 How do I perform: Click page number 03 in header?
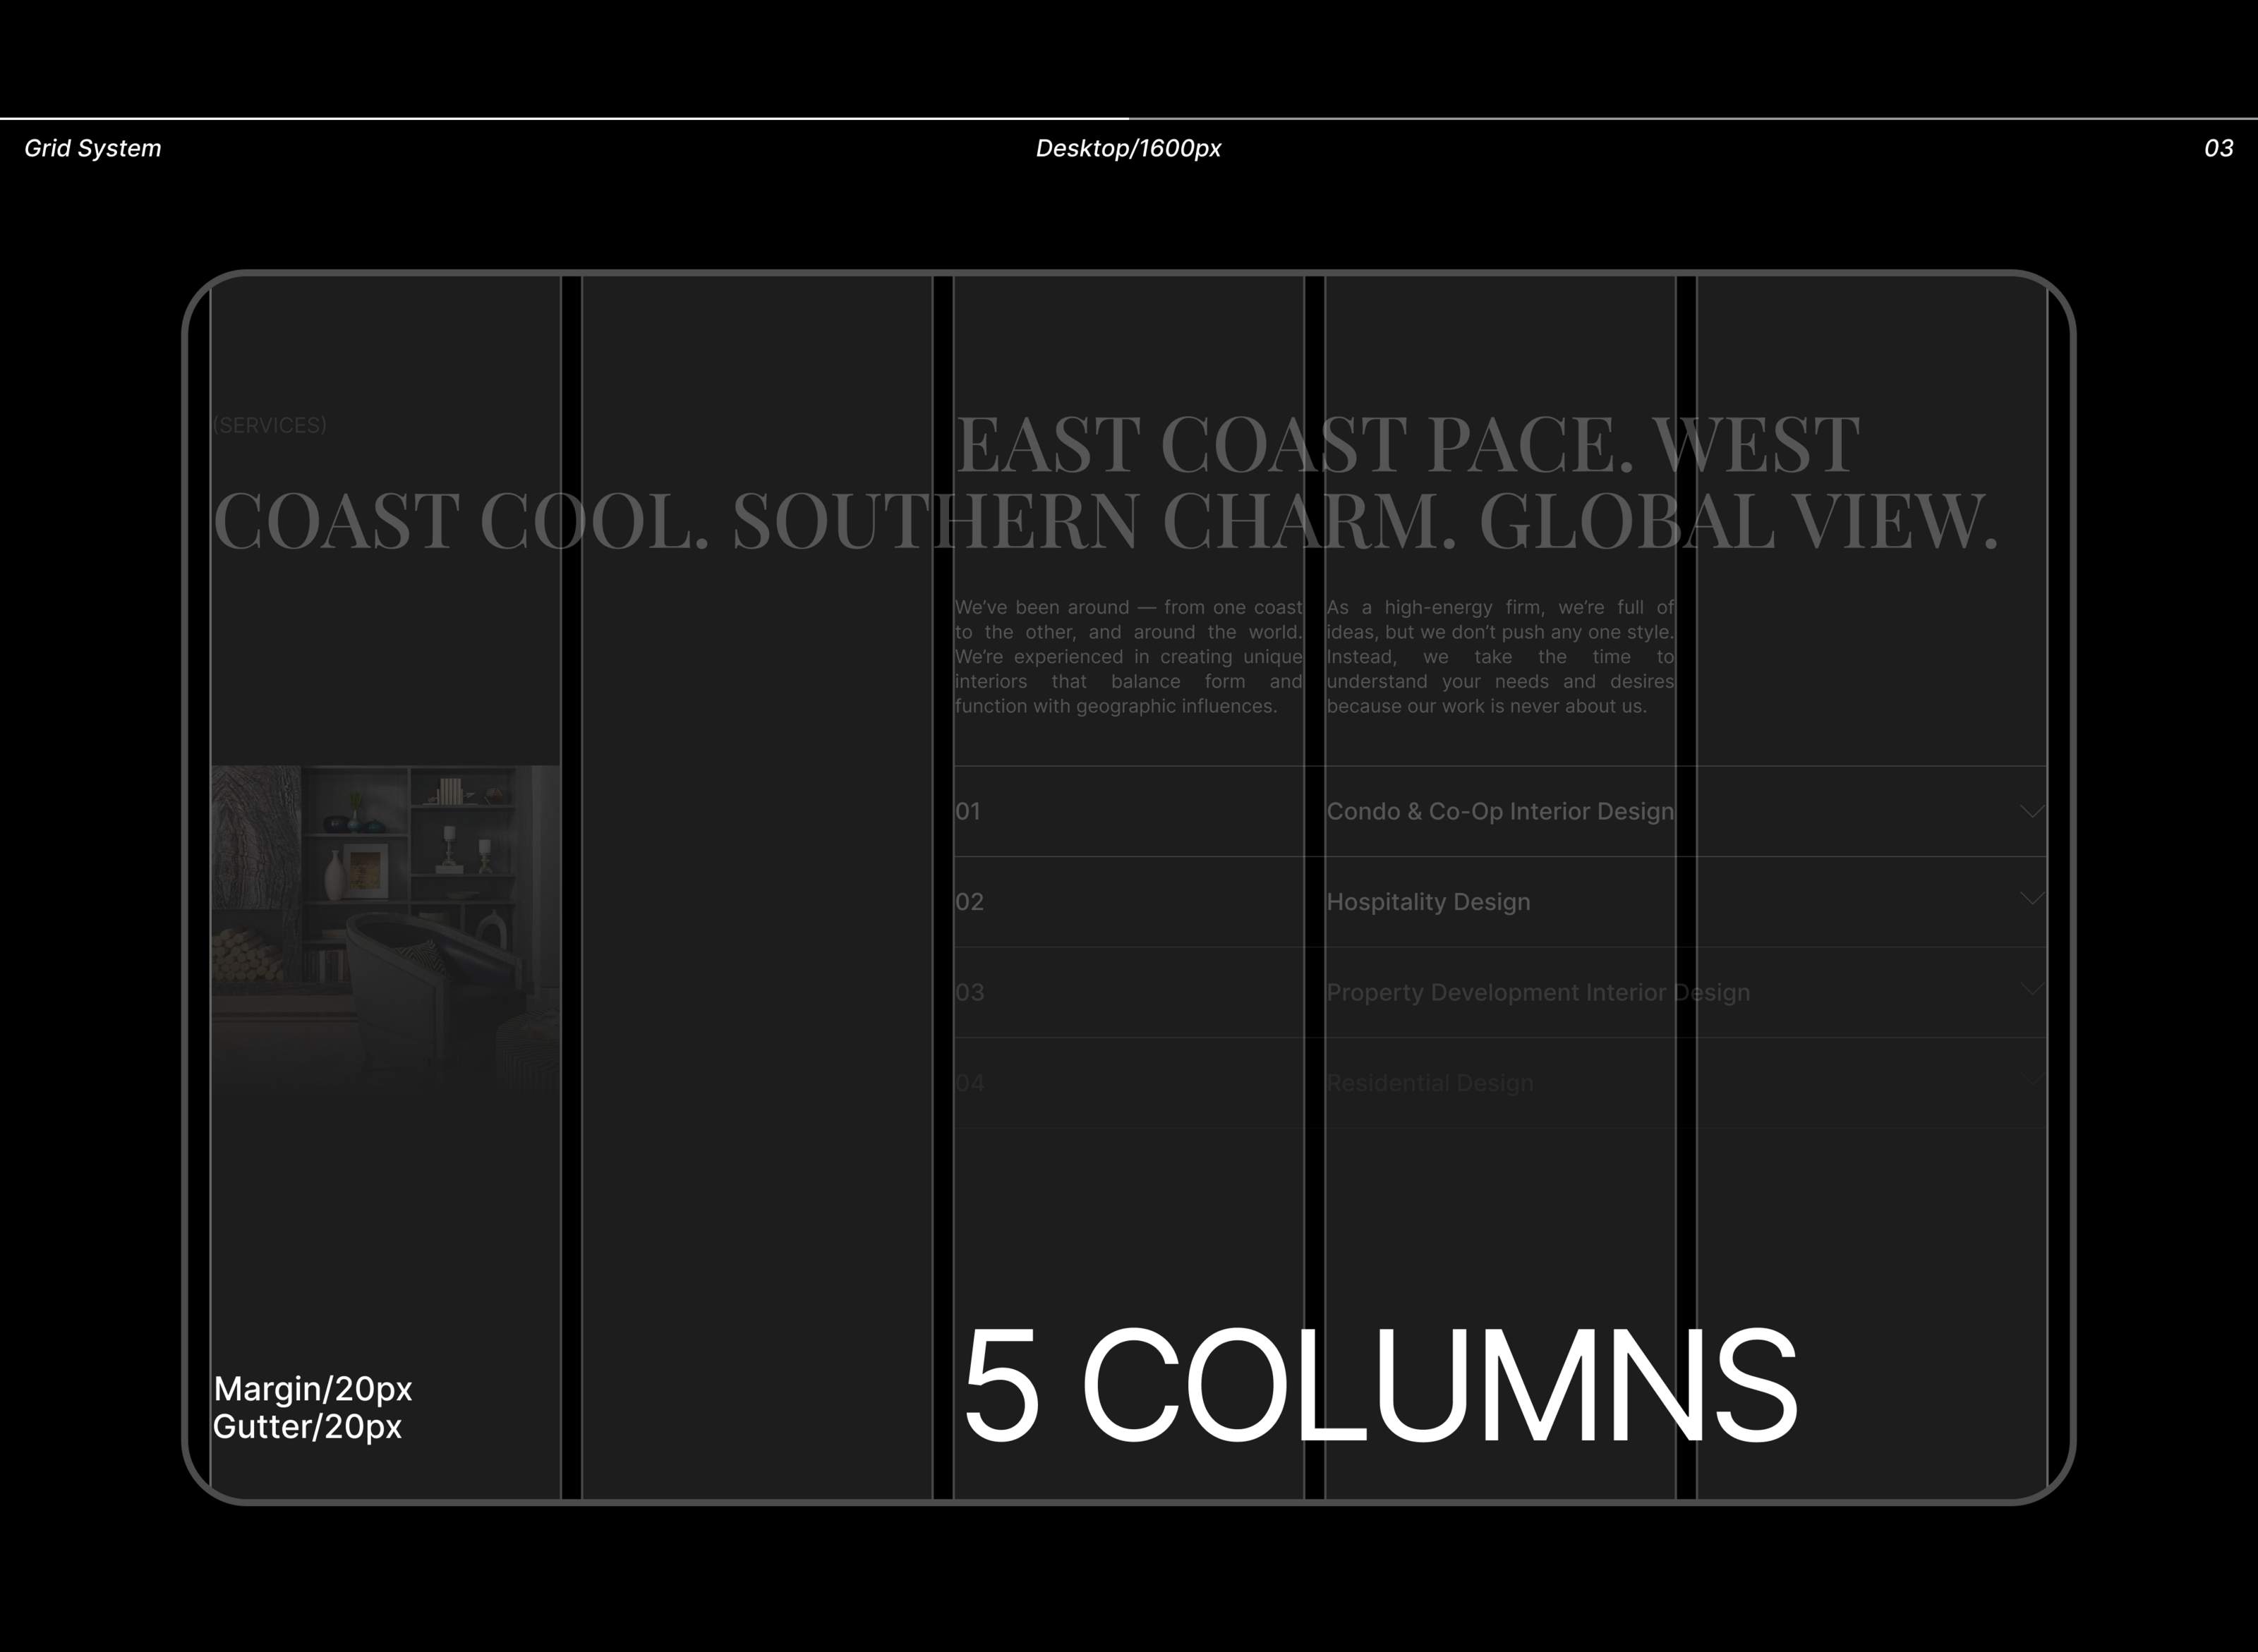point(2218,148)
